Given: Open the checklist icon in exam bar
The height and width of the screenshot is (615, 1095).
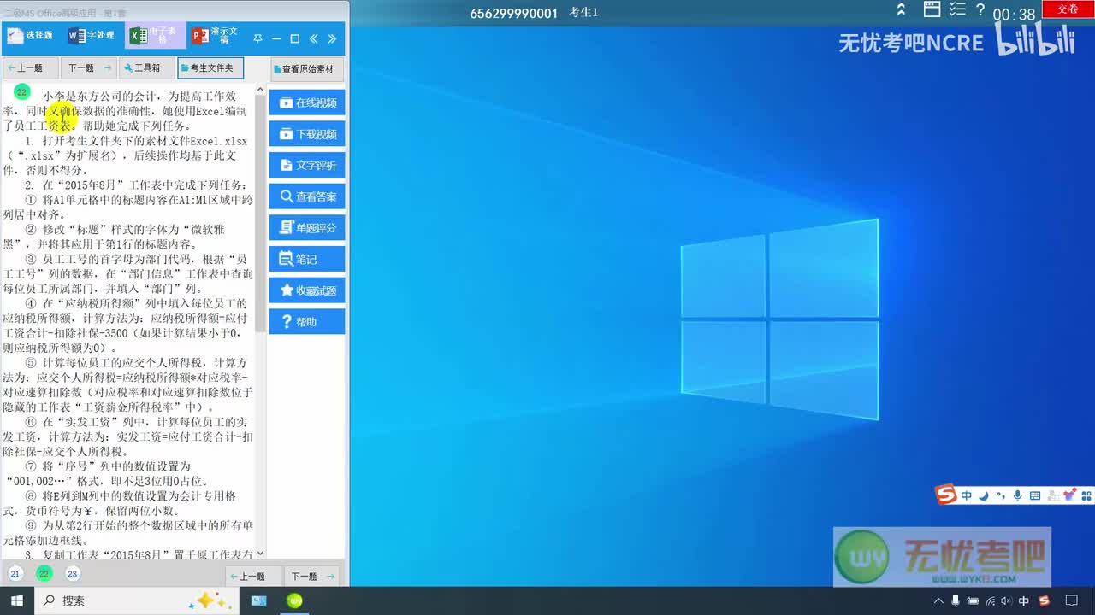Looking at the screenshot, I should [957, 10].
